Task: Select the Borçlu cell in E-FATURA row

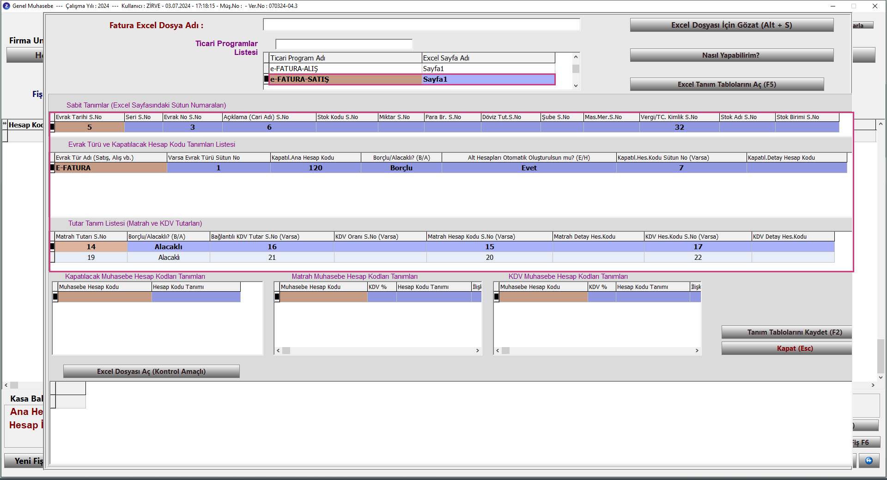Action: coord(401,168)
